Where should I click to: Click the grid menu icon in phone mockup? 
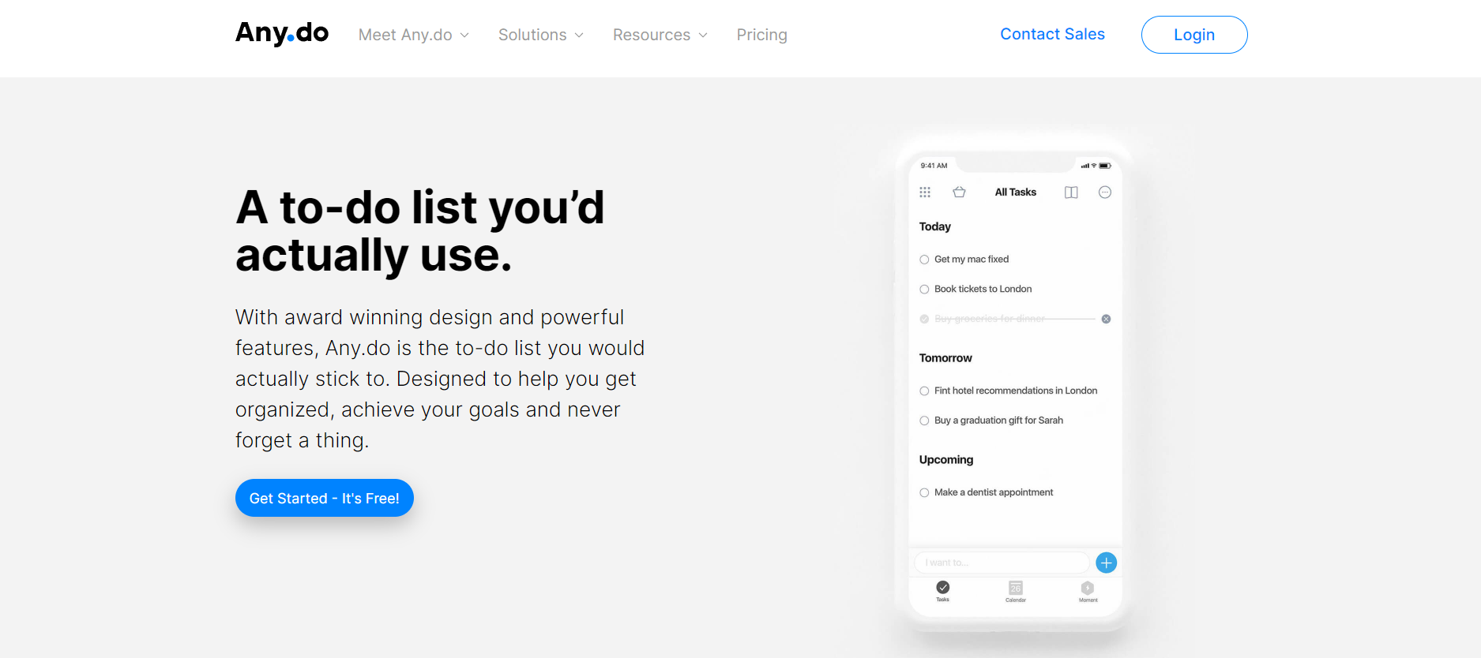pos(925,193)
